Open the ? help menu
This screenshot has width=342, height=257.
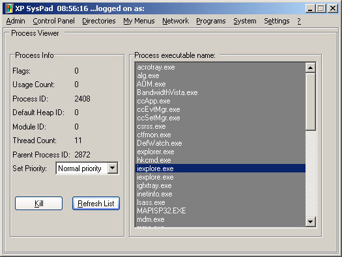click(299, 21)
